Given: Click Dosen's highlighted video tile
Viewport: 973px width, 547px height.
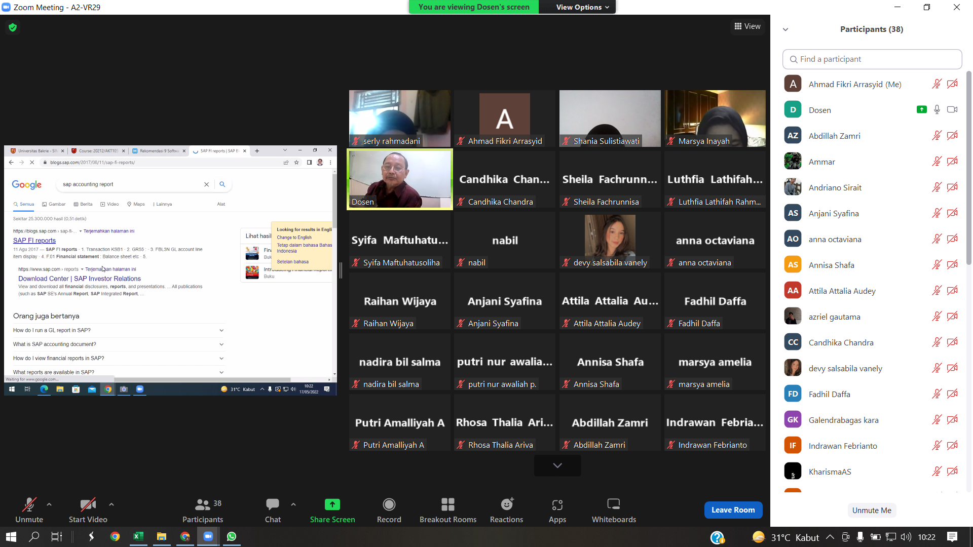Looking at the screenshot, I should 400,179.
